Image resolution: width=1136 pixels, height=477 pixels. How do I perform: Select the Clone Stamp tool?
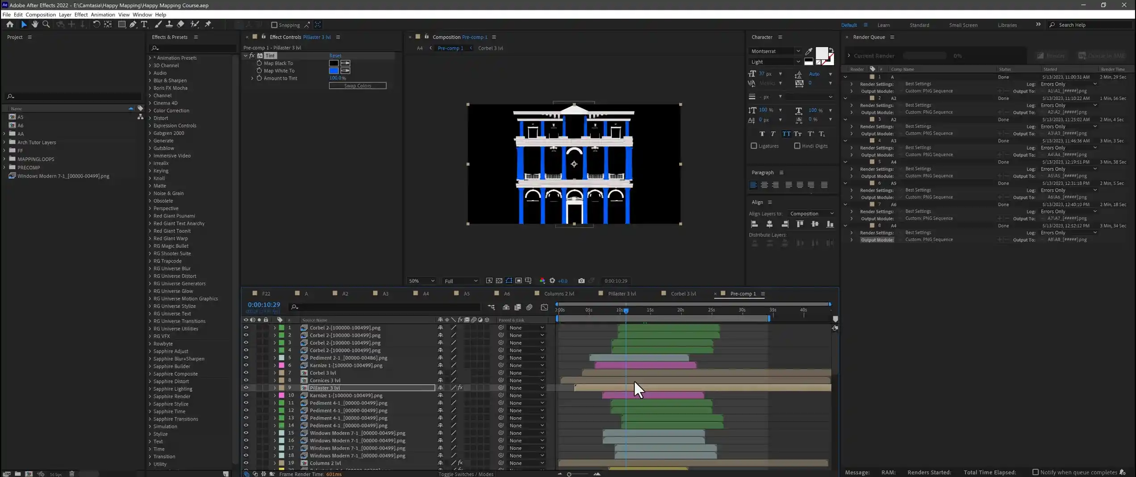coord(169,25)
